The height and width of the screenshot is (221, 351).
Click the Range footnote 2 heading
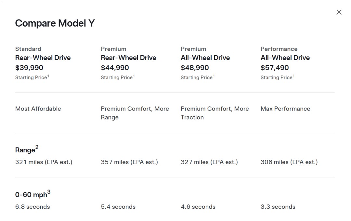(x=27, y=150)
